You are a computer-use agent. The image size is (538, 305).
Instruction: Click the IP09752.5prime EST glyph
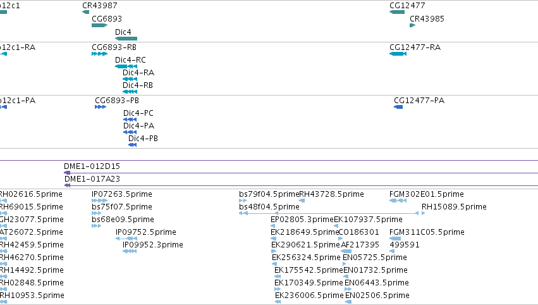(126, 239)
